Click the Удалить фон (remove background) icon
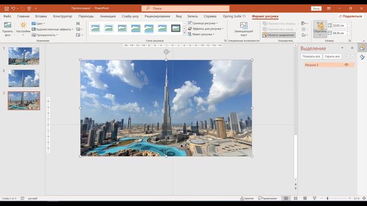The width and height of the screenshot is (367, 206). (7, 25)
